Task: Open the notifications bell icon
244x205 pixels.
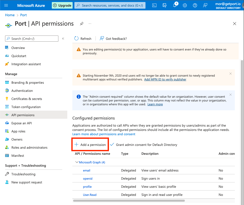Action: tap(175, 5)
